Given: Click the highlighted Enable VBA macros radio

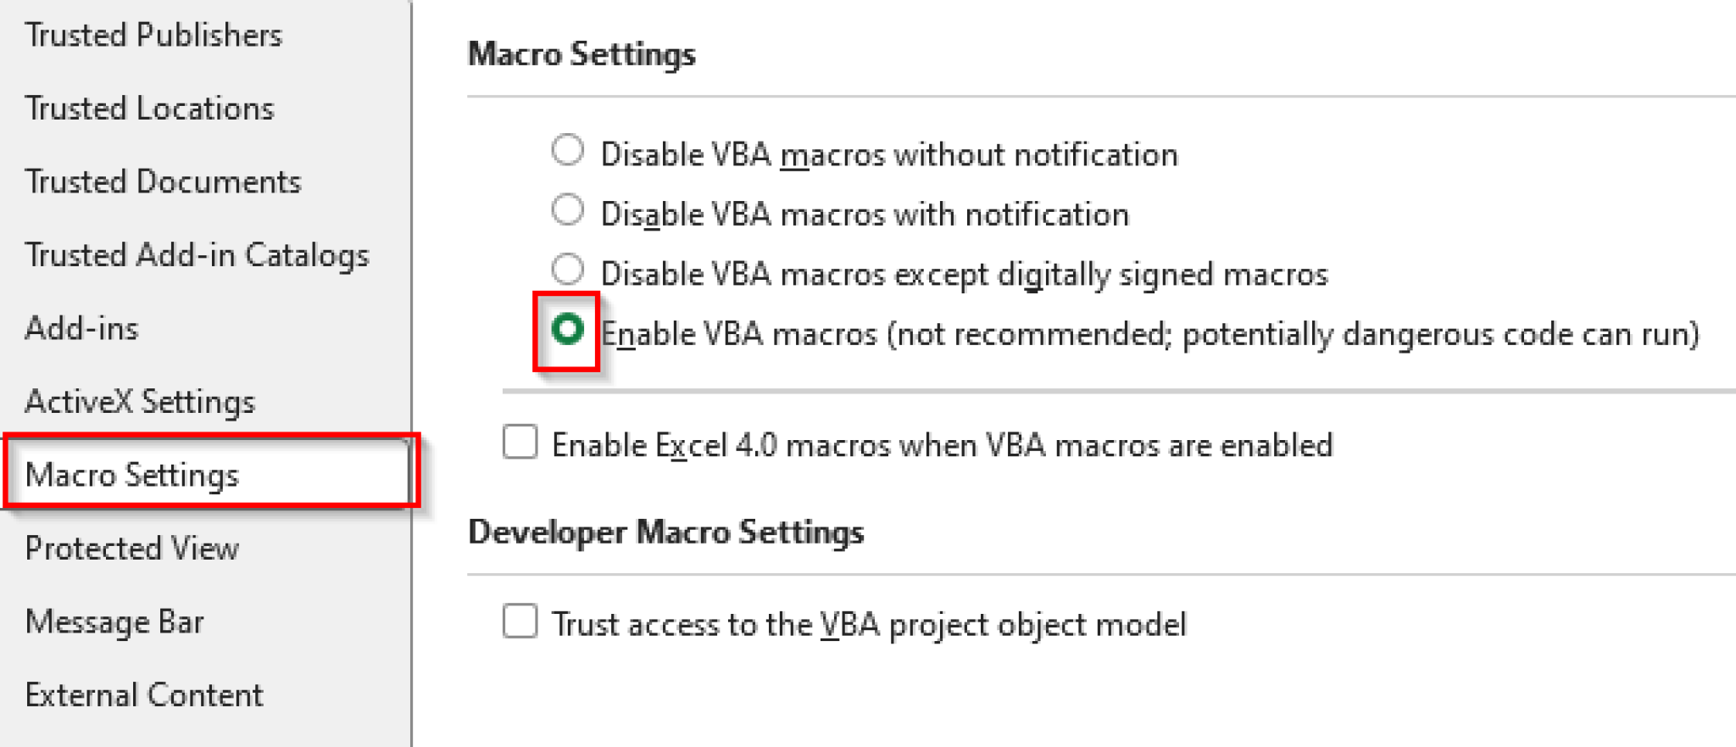Looking at the screenshot, I should [567, 331].
